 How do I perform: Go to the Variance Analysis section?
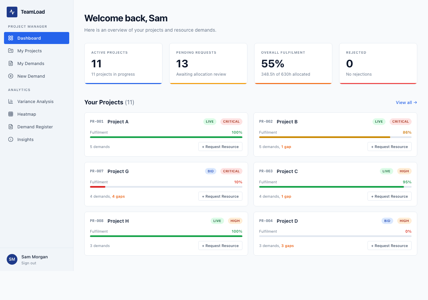tap(35, 101)
